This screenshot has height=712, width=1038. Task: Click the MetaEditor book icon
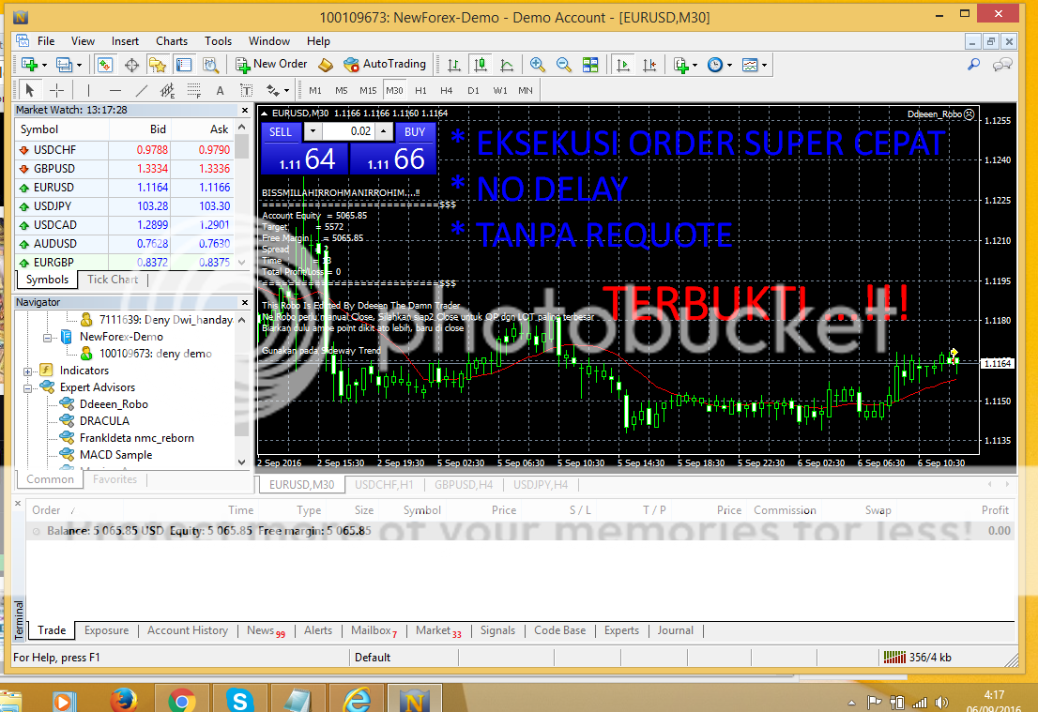[x=326, y=65]
